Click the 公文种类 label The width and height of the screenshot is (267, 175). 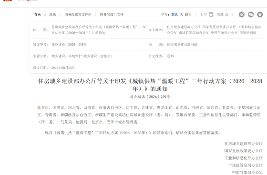point(156,56)
